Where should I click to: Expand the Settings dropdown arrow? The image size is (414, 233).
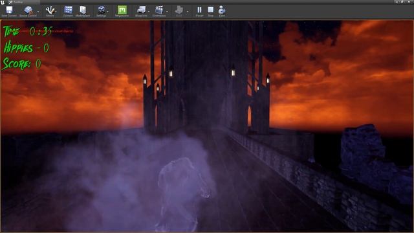coord(108,12)
